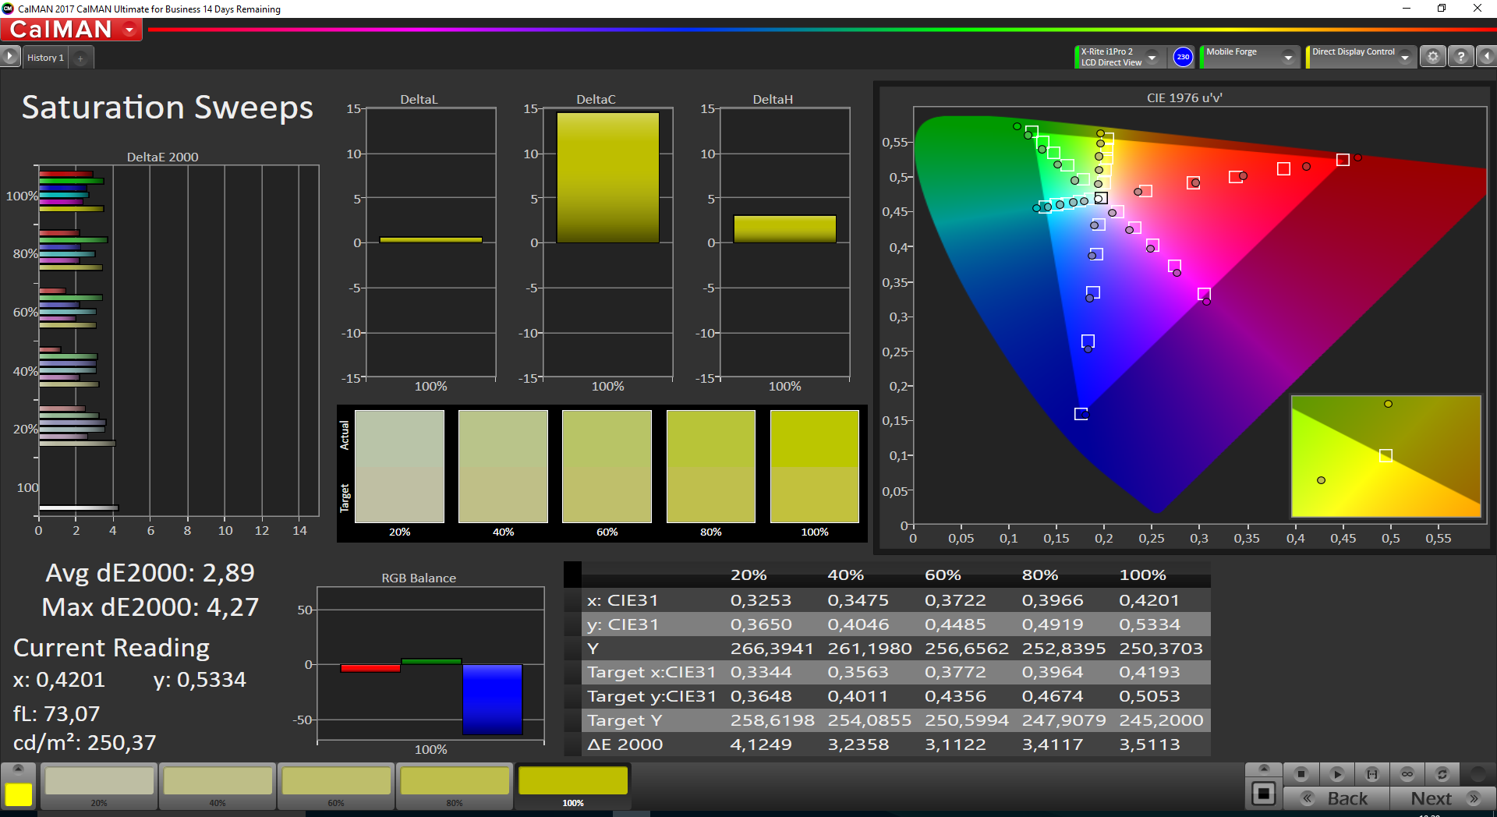1497x817 pixels.
Task: Go to the previous page with Back
Action: pyautogui.click(x=1336, y=798)
